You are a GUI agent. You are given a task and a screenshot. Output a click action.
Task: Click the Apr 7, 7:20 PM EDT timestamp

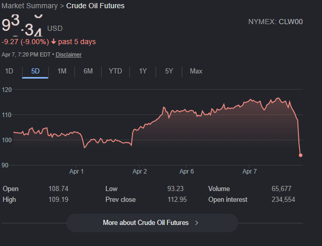pos(26,54)
